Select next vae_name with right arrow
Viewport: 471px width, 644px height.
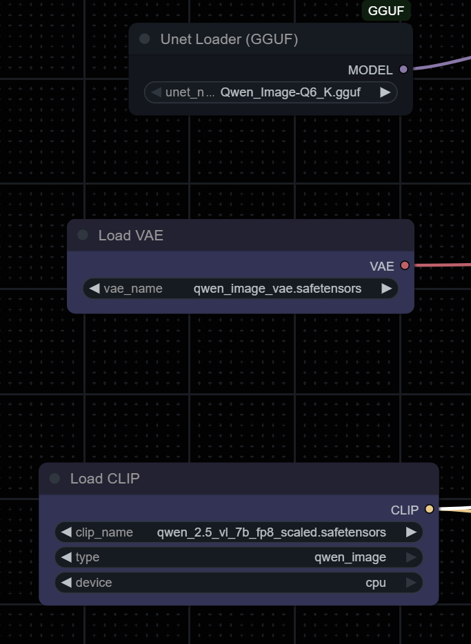click(386, 289)
